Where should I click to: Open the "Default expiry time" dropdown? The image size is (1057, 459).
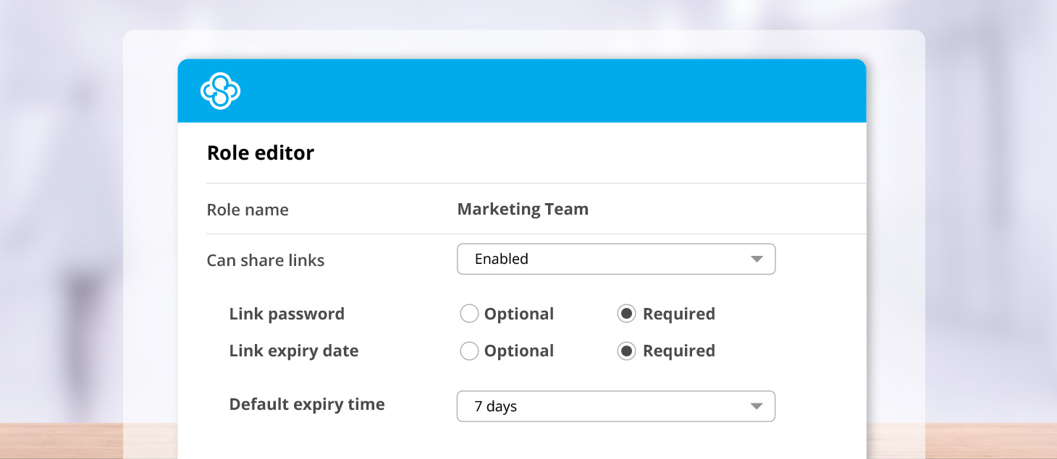[x=616, y=406]
